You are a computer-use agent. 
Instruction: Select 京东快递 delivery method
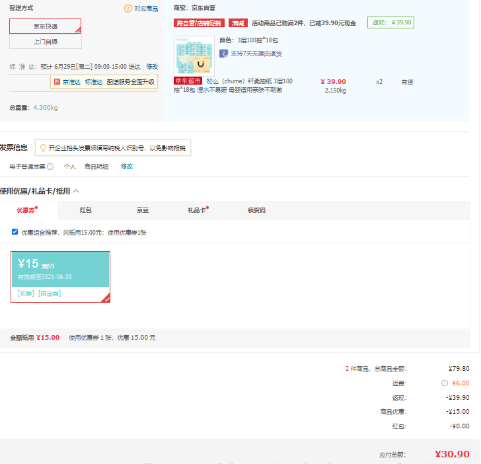coord(46,26)
